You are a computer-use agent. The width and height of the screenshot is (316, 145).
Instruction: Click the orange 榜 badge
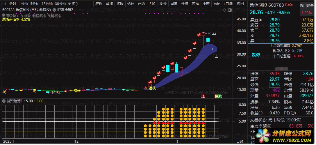217,96
